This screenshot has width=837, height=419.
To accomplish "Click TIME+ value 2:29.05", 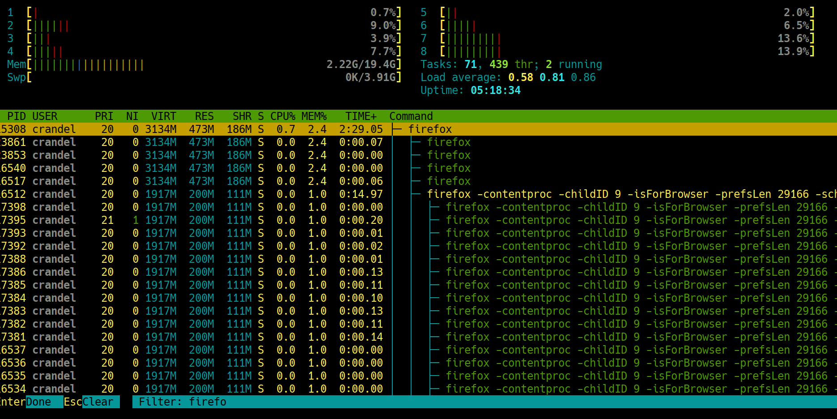I will [x=361, y=129].
